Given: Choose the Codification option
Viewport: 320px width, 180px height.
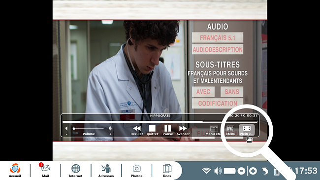Looking at the screenshot, I should 217,103.
